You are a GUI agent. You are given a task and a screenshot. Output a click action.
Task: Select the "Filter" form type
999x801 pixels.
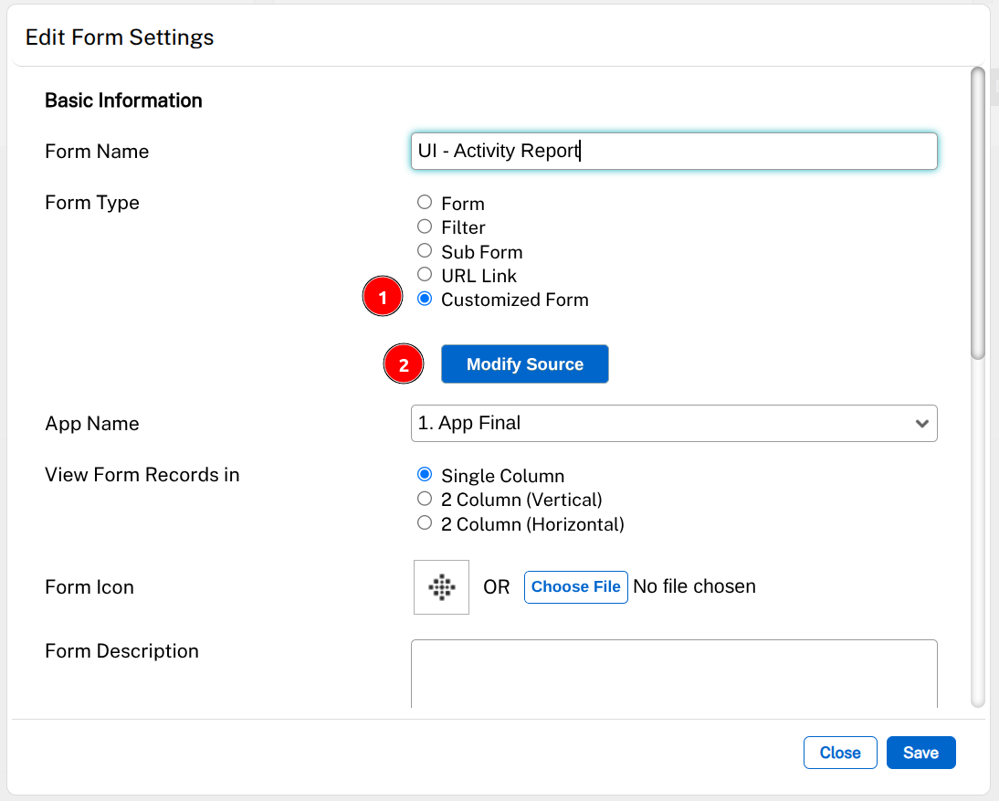(424, 226)
